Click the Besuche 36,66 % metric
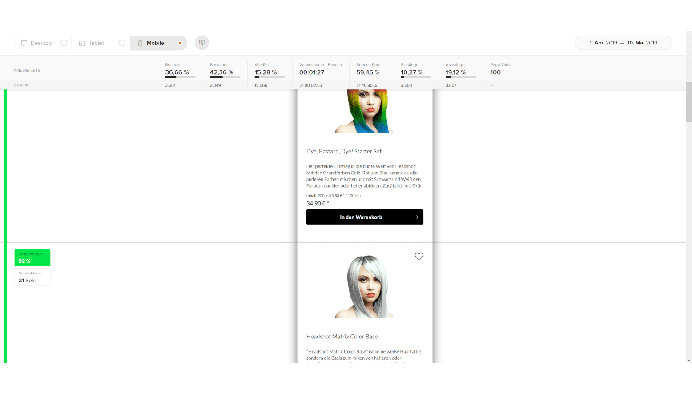692x394 pixels. point(180,70)
